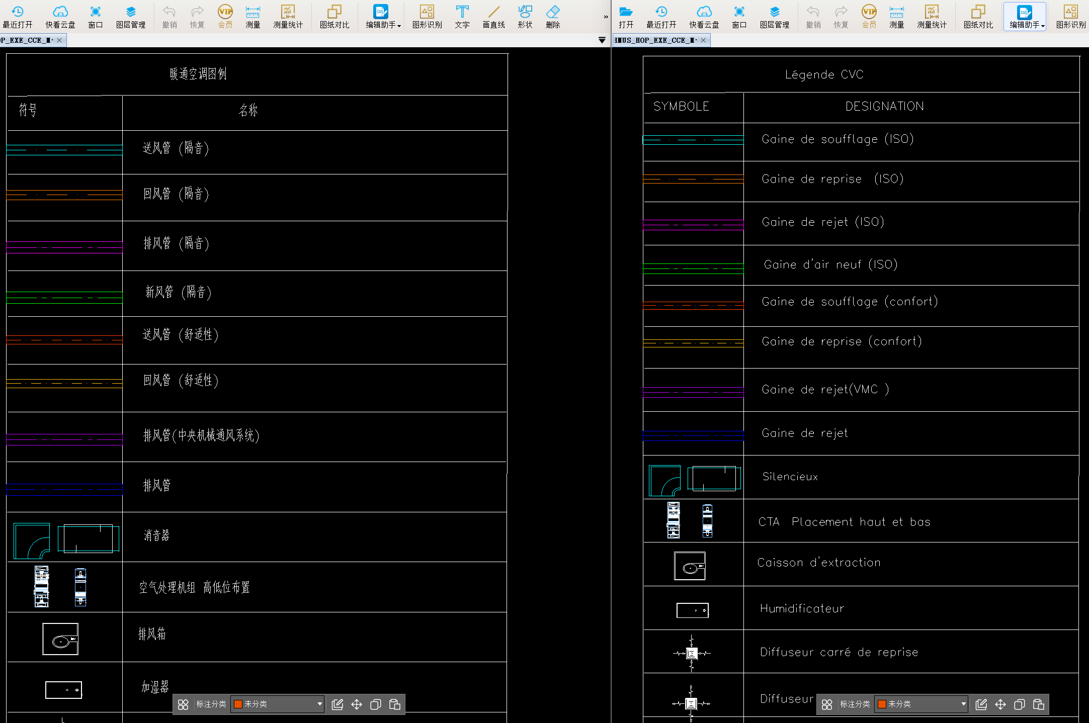
Task: Select 形状 shape tool
Action: coord(525,17)
